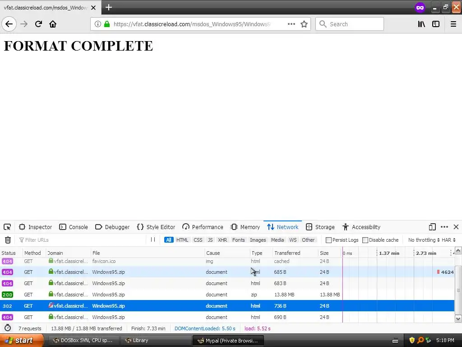Activate the element picker in devtools
Viewport: 462px width, 347px height.
point(7,227)
